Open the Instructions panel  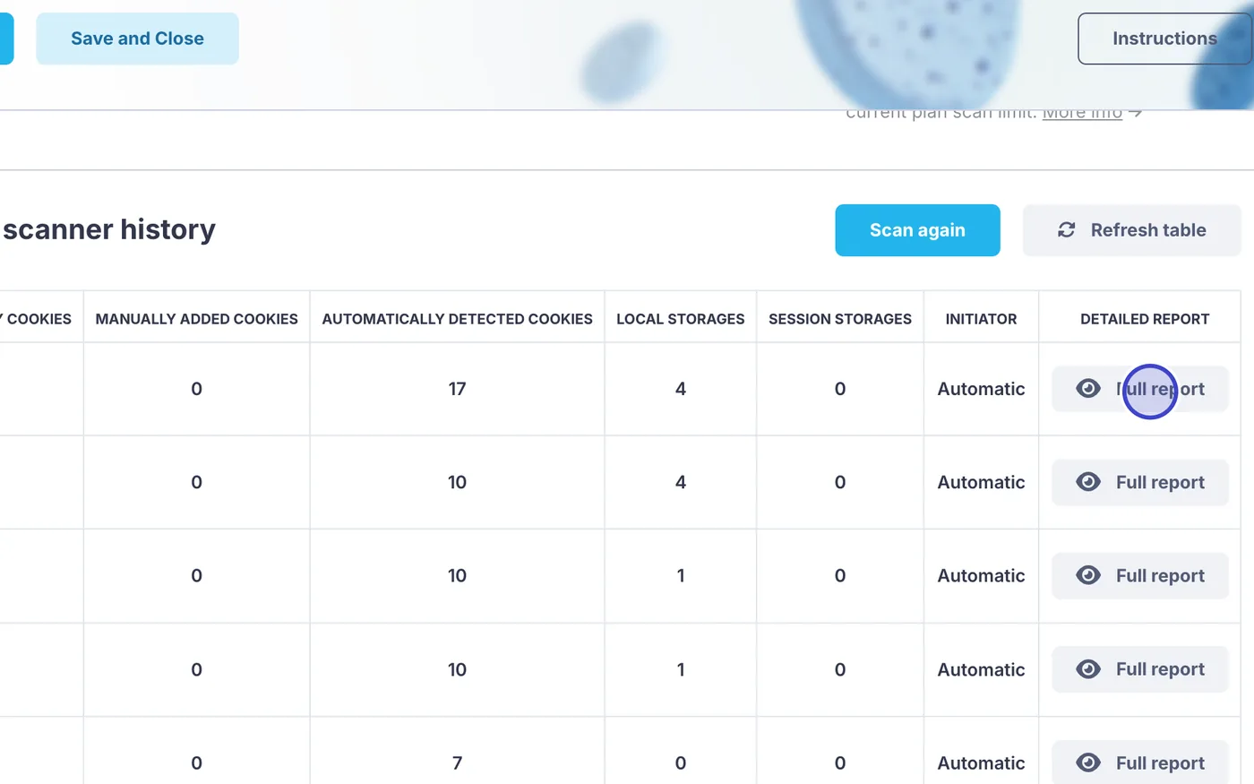(1164, 39)
